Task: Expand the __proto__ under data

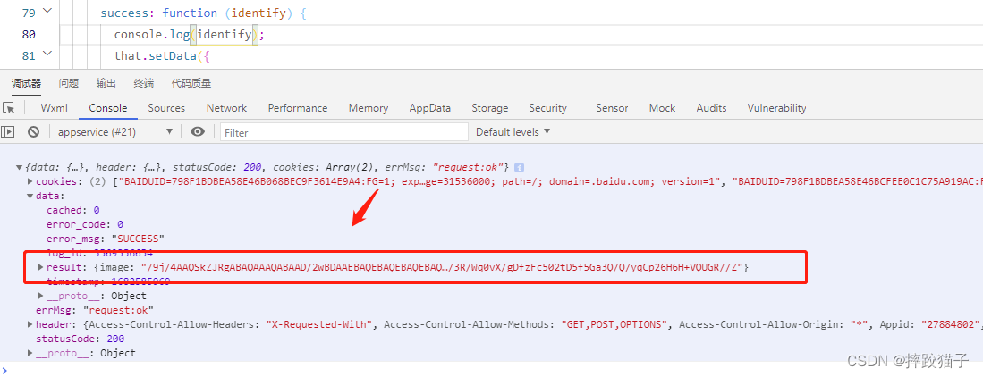Action: 41,296
